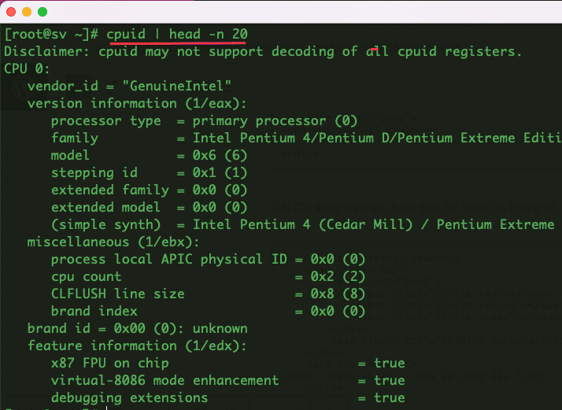The width and height of the screenshot is (562, 410).
Task: Click the (simple synth) line
Action: click(302, 225)
